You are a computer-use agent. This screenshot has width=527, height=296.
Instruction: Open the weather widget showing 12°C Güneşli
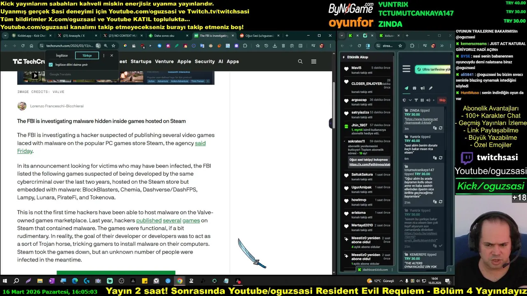click(x=380, y=281)
